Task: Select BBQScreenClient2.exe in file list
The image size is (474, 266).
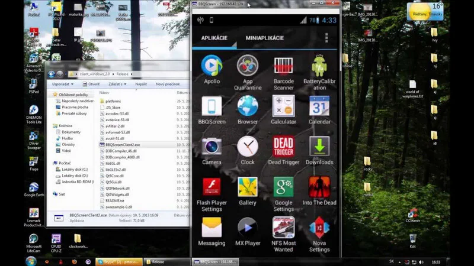Action: click(x=122, y=145)
